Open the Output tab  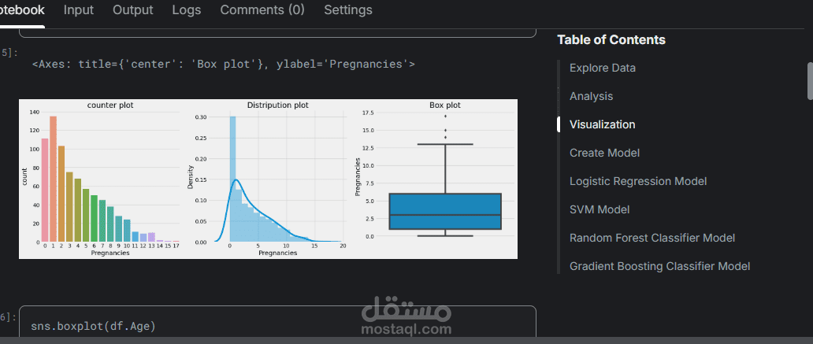(133, 10)
